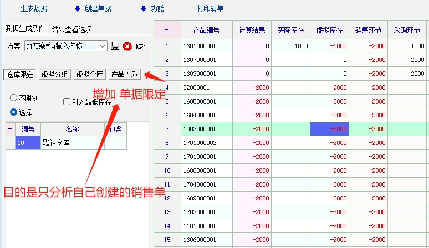Select the 选择 radio button
Image resolution: width=429 pixels, height=248 pixels.
14,112
